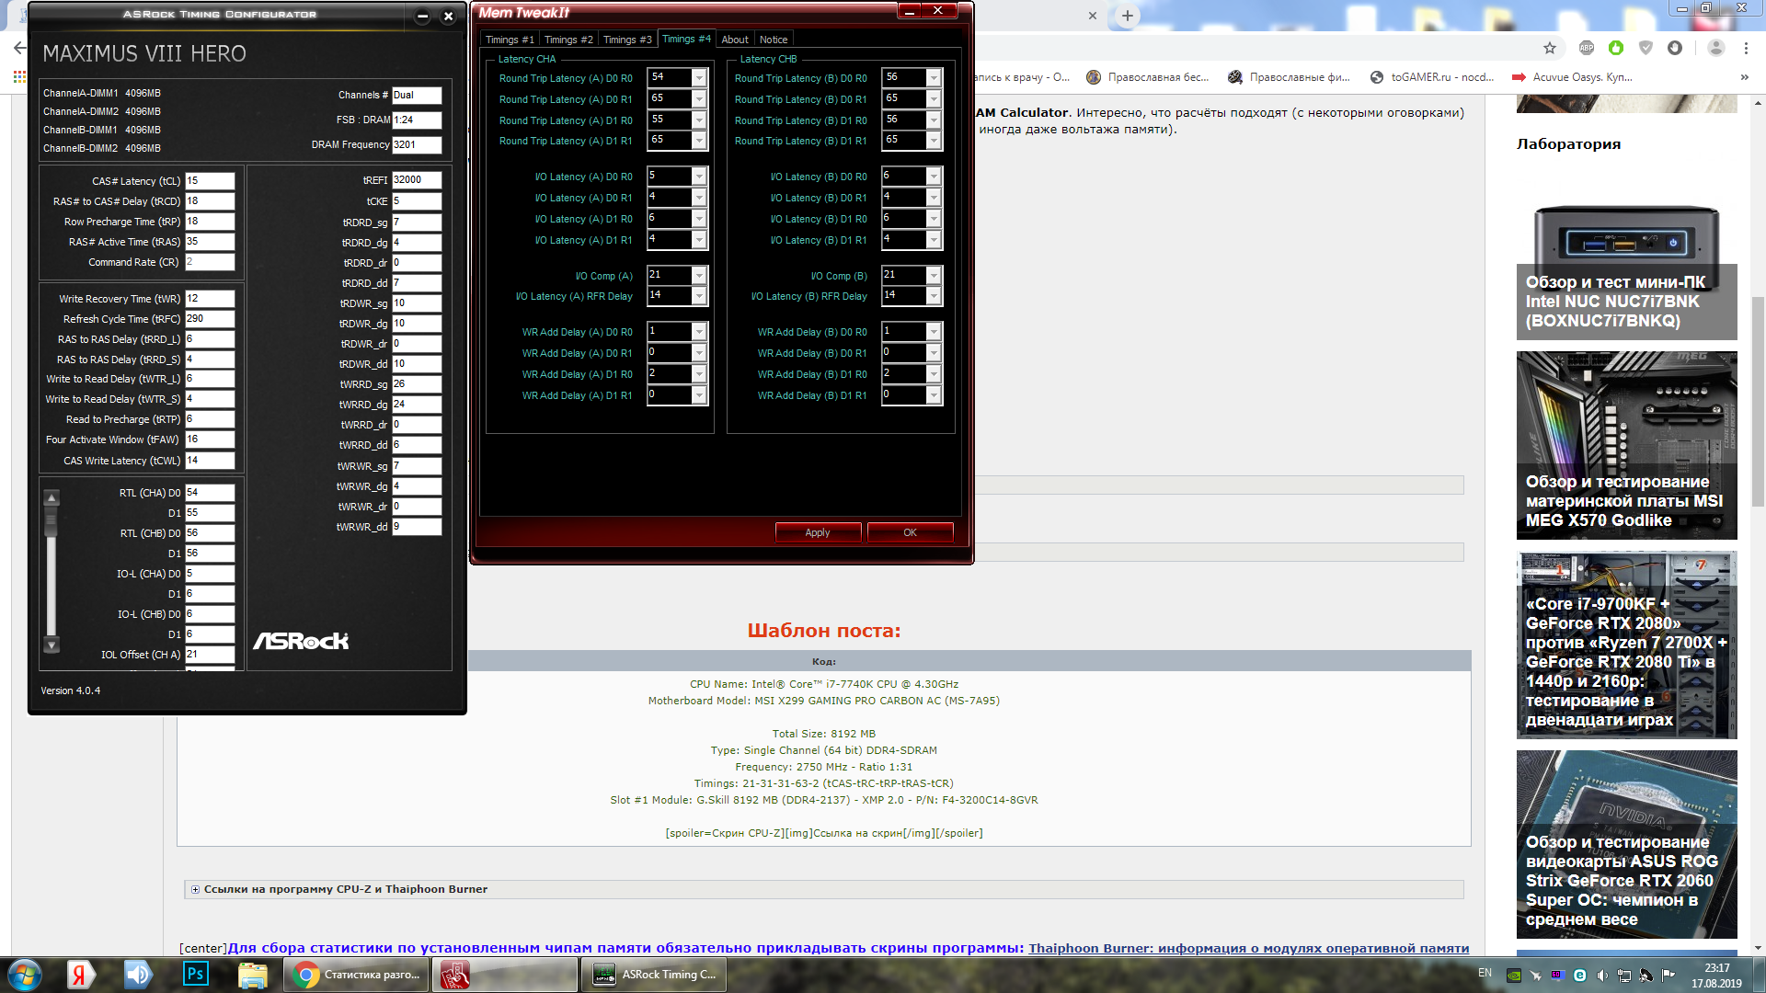Open Photoshop from the taskbar
Viewport: 1766px width, 993px height.
tap(196, 974)
